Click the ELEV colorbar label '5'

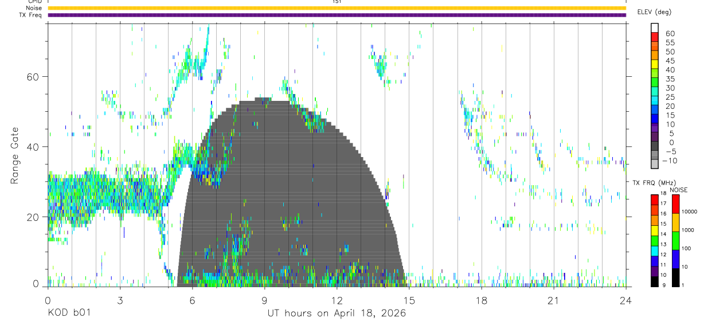672,133
